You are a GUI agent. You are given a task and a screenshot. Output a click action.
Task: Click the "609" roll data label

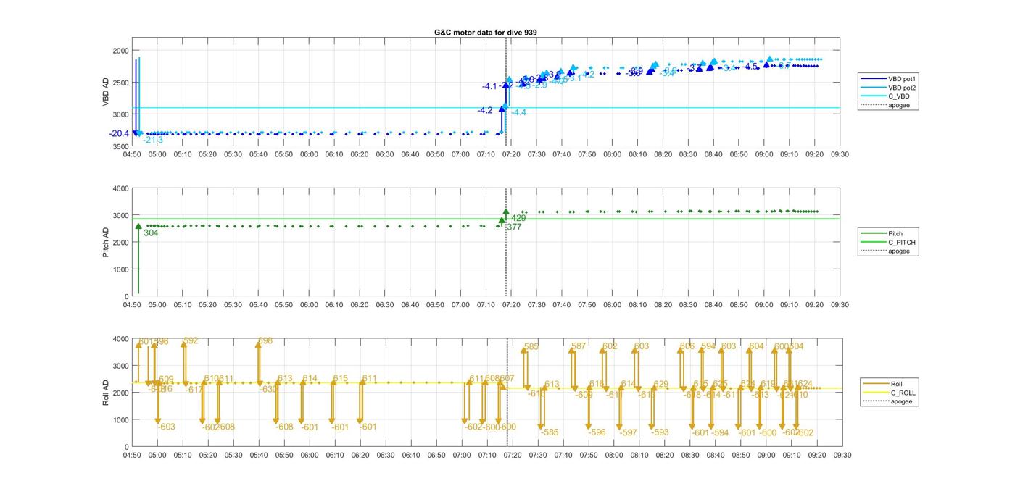pos(167,380)
